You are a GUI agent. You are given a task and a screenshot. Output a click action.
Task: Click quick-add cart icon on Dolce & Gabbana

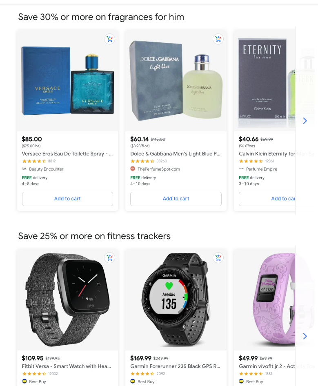tap(218, 39)
